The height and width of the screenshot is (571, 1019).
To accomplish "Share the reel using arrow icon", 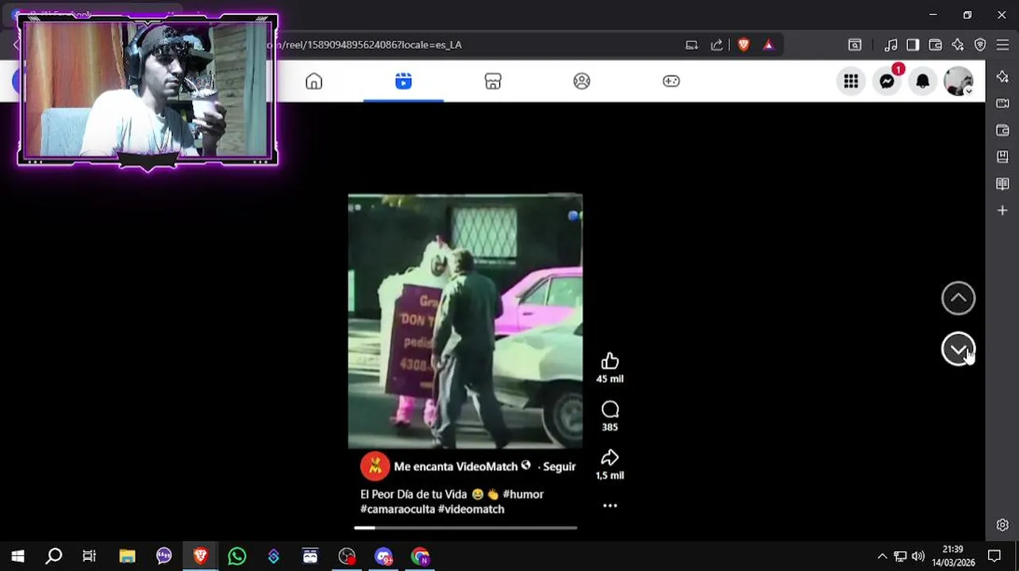I will [609, 458].
